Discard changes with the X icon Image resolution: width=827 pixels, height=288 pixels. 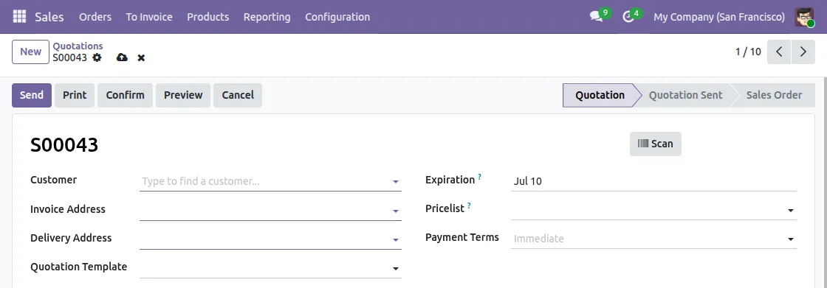[141, 57]
